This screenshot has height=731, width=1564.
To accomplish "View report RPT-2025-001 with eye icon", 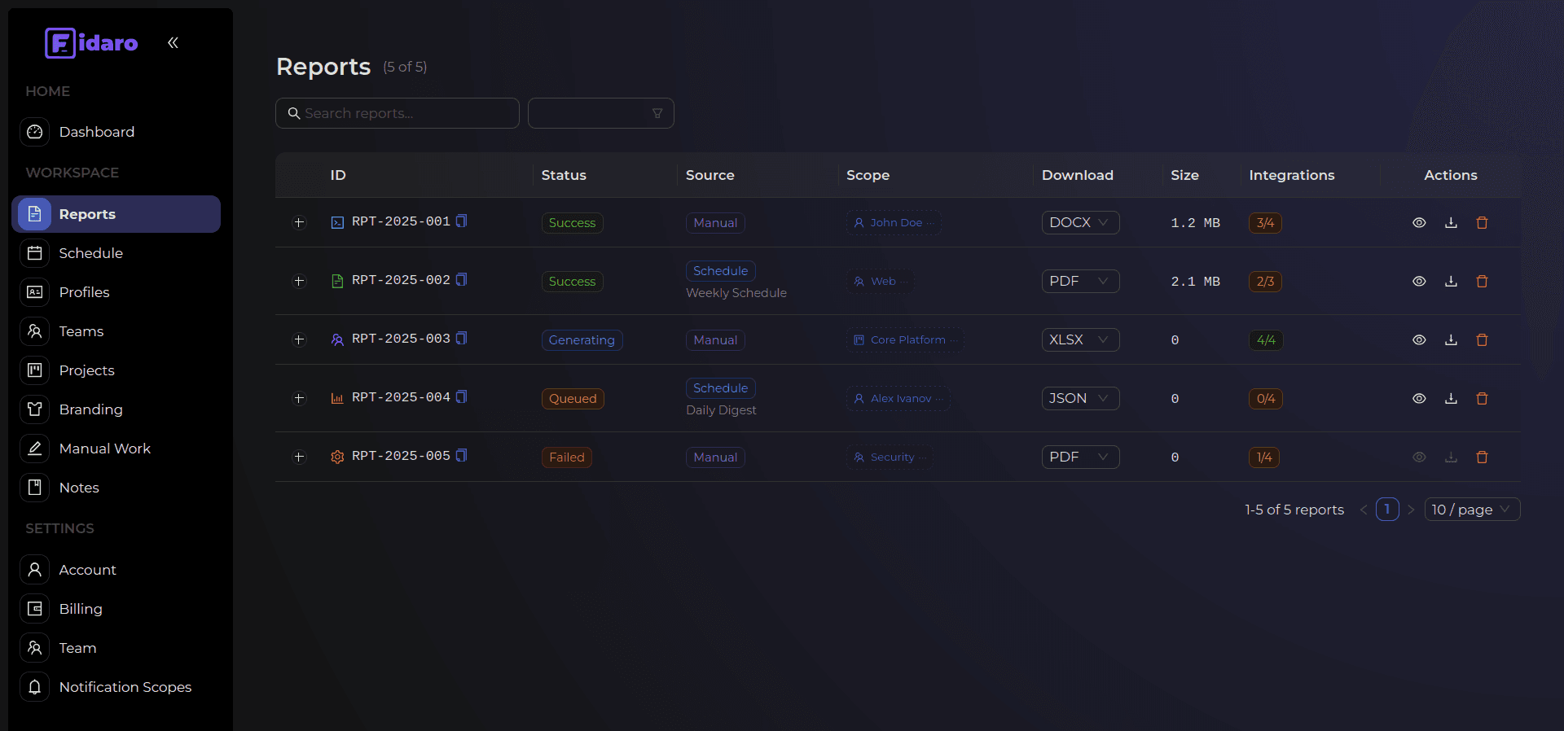I will (1419, 223).
